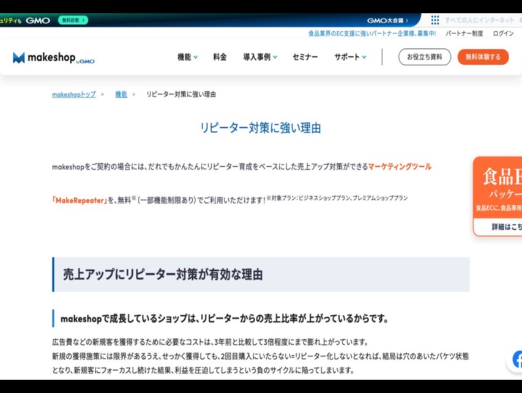Screen dimensions: 522x393
Task: Open the GMO apps grid icon
Action: (x=434, y=20)
